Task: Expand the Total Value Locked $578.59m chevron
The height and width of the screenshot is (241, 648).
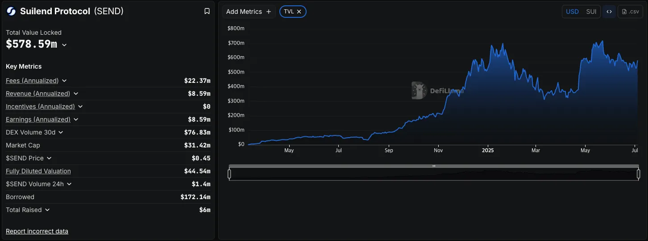Action: 64,45
